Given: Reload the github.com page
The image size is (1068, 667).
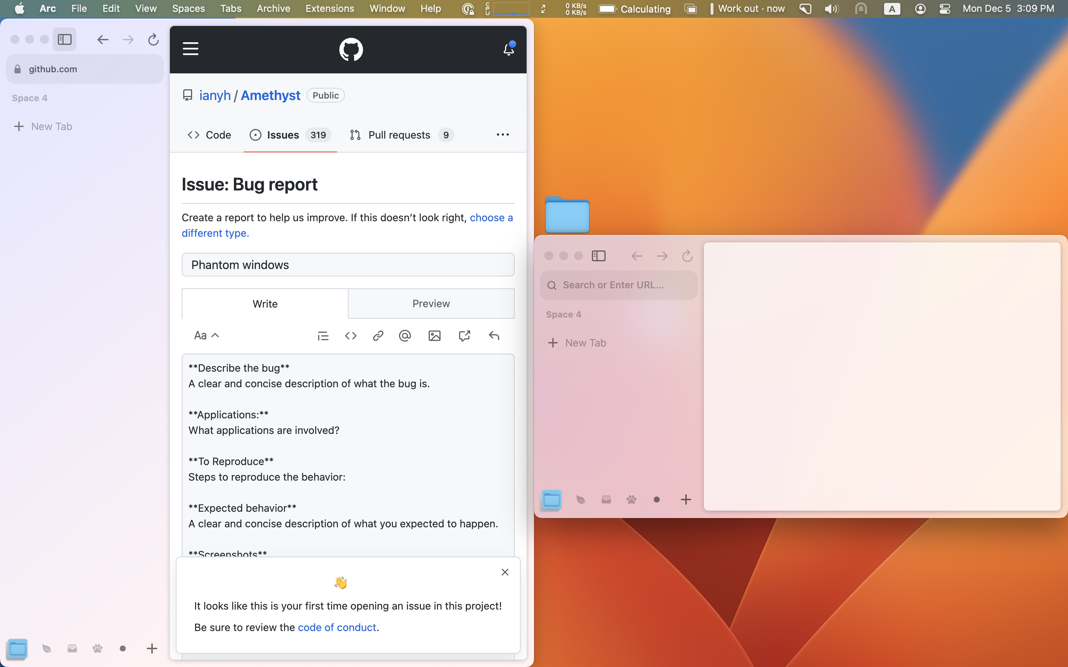Looking at the screenshot, I should tap(153, 40).
